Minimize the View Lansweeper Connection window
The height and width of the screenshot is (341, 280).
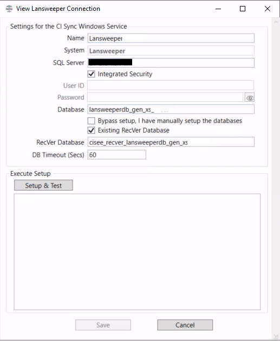point(218,9)
